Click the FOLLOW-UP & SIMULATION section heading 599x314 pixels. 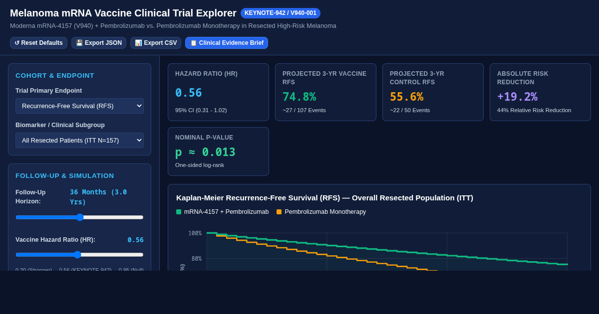(65, 176)
